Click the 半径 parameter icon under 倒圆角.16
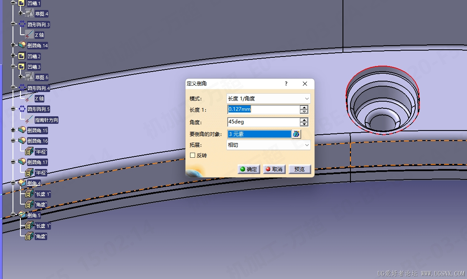This screenshot has height=279, width=467. tap(29, 151)
